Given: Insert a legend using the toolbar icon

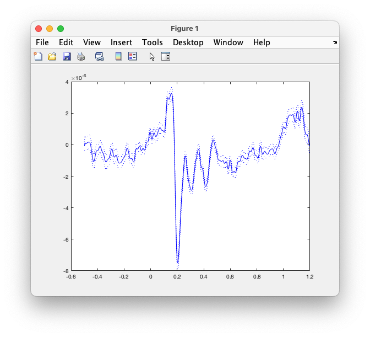Looking at the screenshot, I should (132, 56).
